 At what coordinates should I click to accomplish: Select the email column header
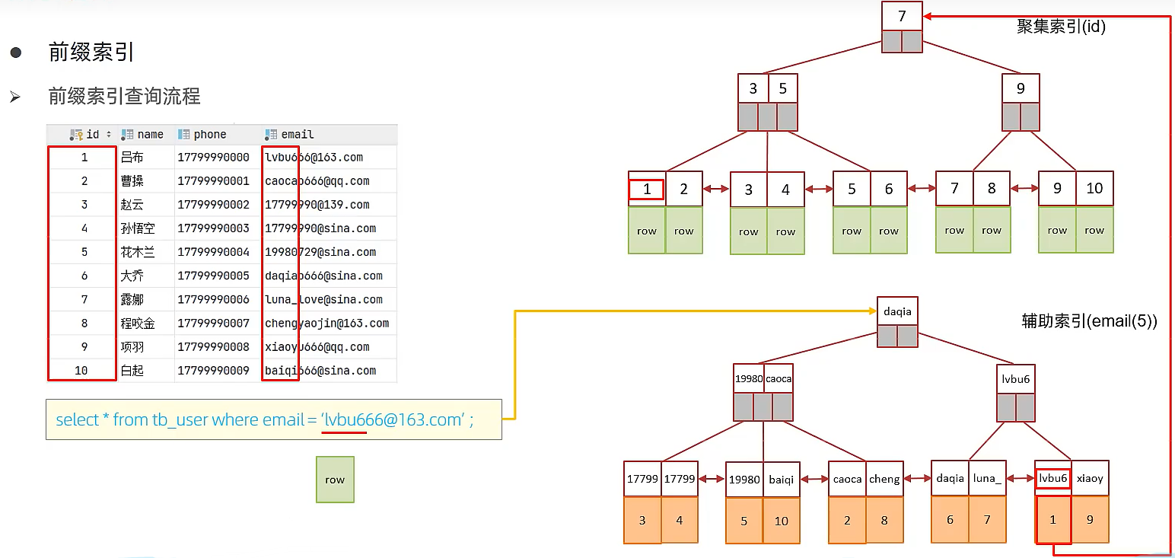click(330, 135)
